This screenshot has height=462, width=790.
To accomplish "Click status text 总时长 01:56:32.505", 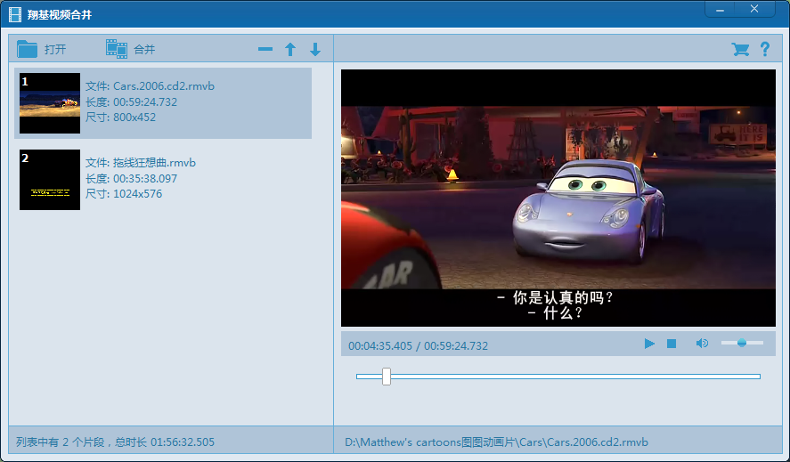I will [164, 442].
